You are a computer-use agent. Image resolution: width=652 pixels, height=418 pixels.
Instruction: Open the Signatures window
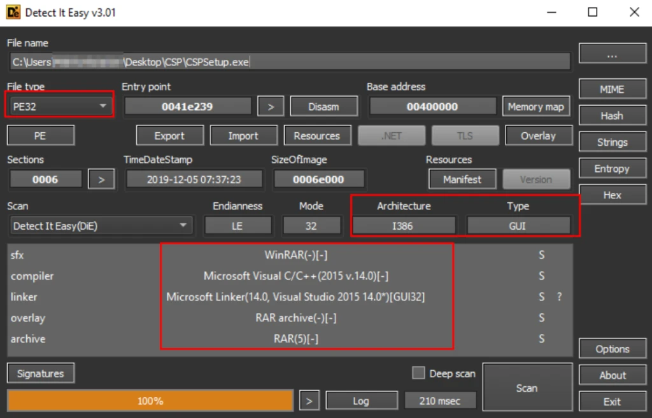point(40,374)
